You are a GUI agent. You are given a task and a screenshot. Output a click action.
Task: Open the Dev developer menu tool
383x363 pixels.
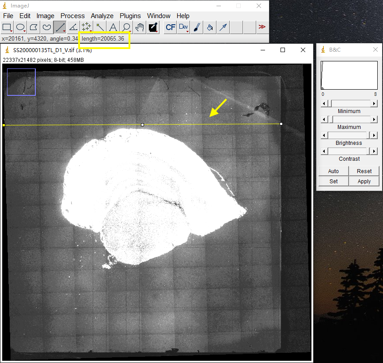pyautogui.click(x=183, y=27)
